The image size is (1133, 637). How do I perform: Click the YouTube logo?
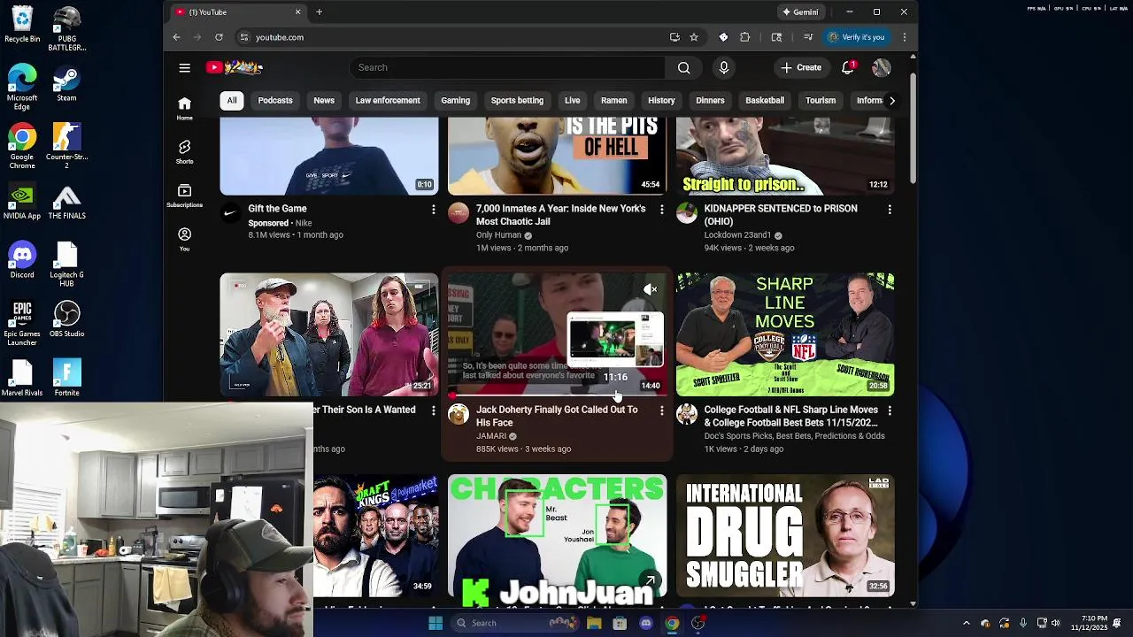point(235,67)
